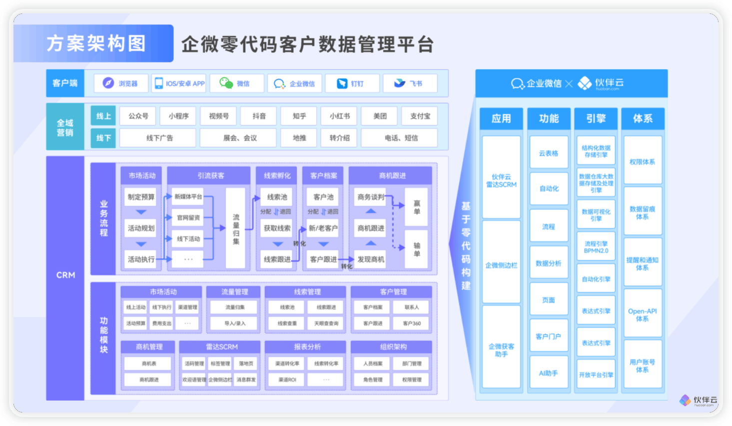Click the 商务谈判 box
Viewport: 732px width, 426px height.
(x=371, y=197)
